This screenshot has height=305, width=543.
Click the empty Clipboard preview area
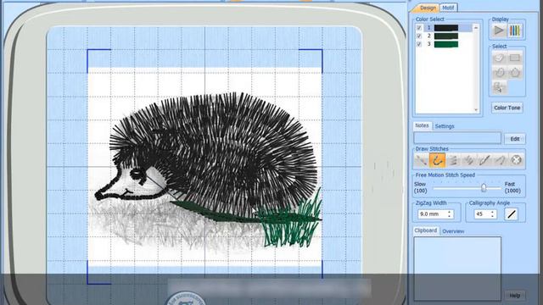click(457, 269)
